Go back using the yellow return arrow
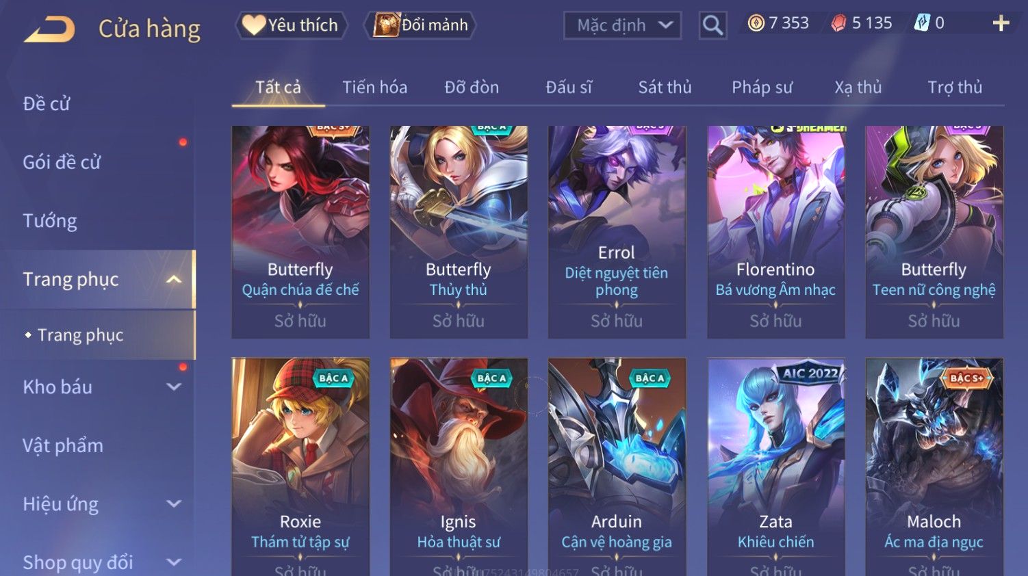Viewport: 1028px width, 576px height. pyautogui.click(x=49, y=29)
